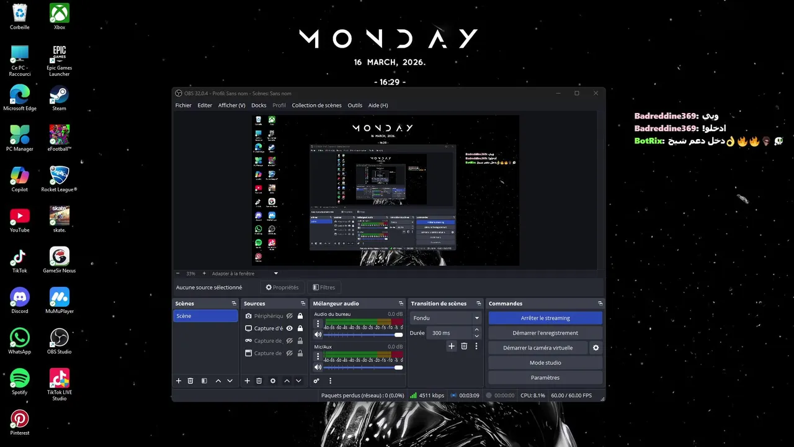Open the Rocket League desktop icon
Viewport: 794px width, 447px height.
tap(59, 179)
